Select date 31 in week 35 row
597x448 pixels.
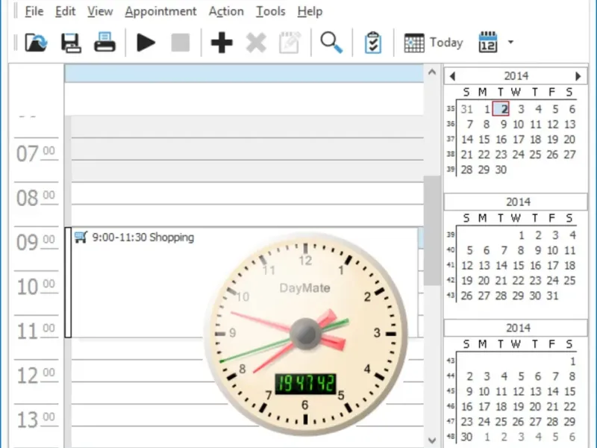(467, 109)
